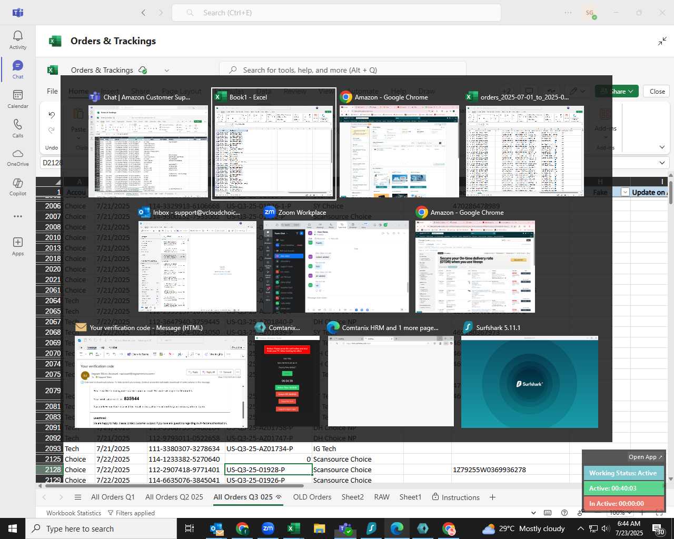The width and height of the screenshot is (674, 539).
Task: Show hidden system tray icons chevron
Action: pyautogui.click(x=580, y=528)
